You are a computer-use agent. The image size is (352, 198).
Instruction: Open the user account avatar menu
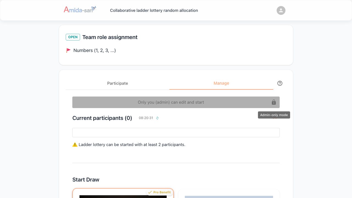[x=281, y=10]
